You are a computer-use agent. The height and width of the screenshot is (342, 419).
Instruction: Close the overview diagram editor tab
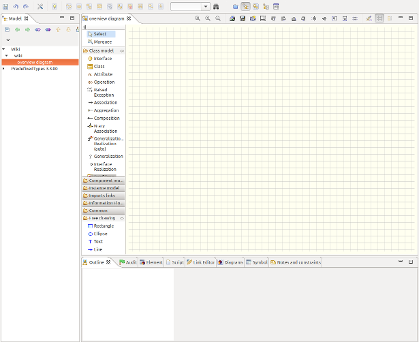[x=128, y=18]
